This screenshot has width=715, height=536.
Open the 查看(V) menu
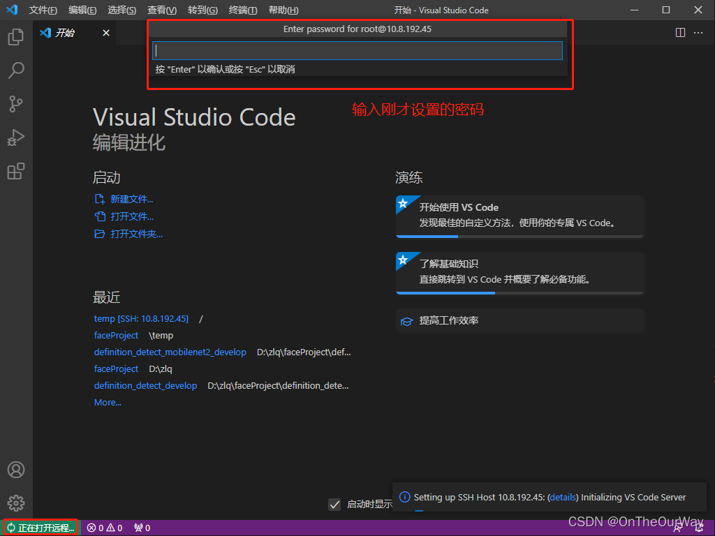pos(162,10)
